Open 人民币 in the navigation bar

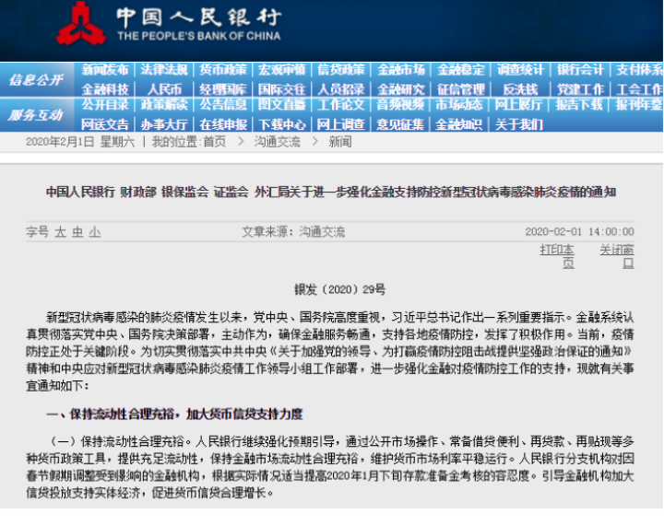click(x=164, y=89)
